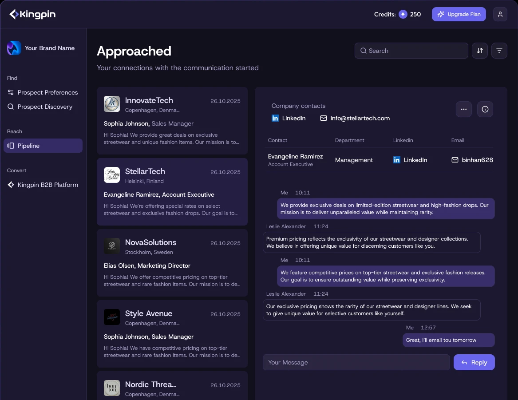Click the Email column header
The width and height of the screenshot is (518, 400).
(458, 140)
